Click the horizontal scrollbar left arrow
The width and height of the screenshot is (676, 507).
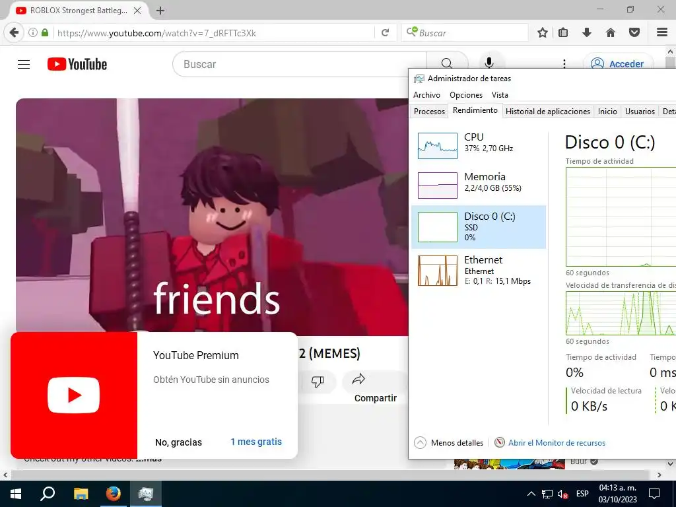coord(5,475)
